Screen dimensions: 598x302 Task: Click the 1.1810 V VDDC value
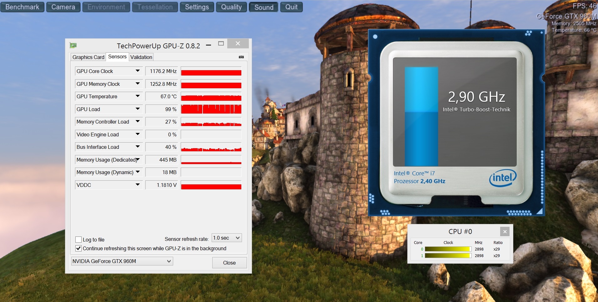click(x=162, y=185)
